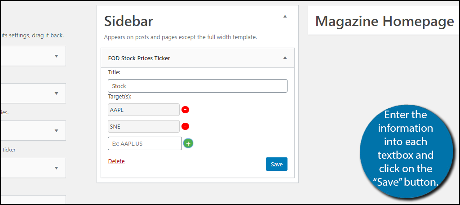
Task: Expand widget arrow below 'drag it back' text
Action: click(x=57, y=56)
